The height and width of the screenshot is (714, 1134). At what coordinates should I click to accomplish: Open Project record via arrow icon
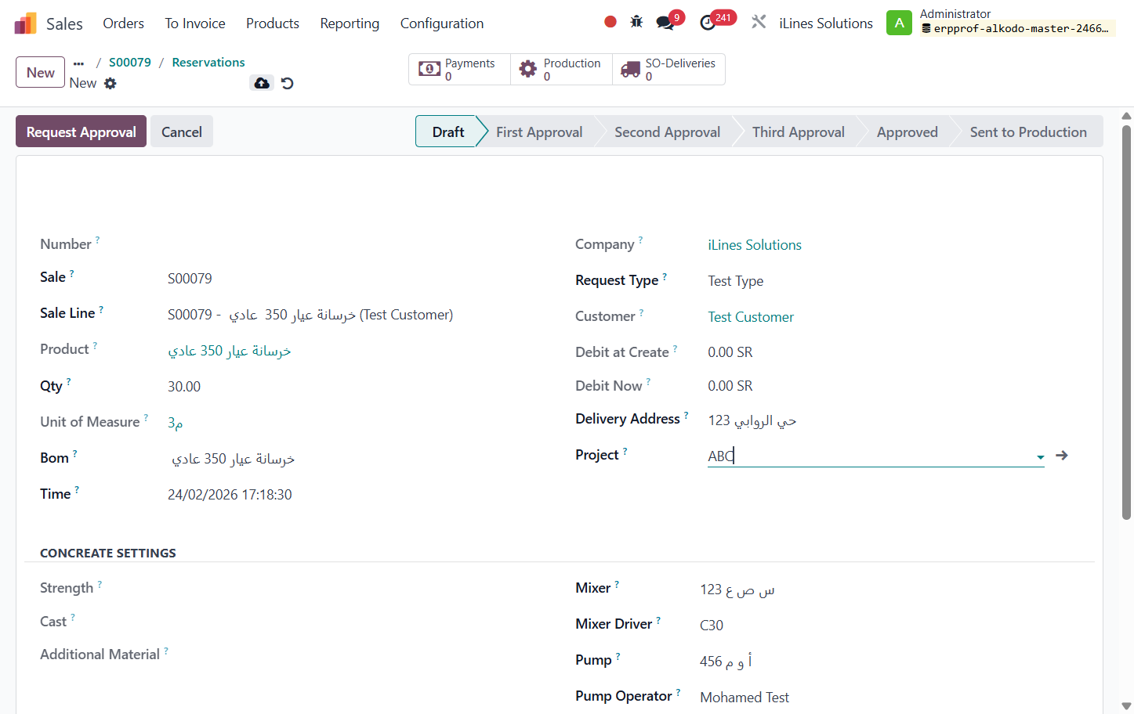pyautogui.click(x=1062, y=456)
